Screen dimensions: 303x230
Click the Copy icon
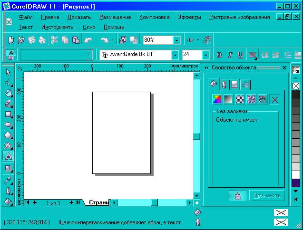coord(65,40)
